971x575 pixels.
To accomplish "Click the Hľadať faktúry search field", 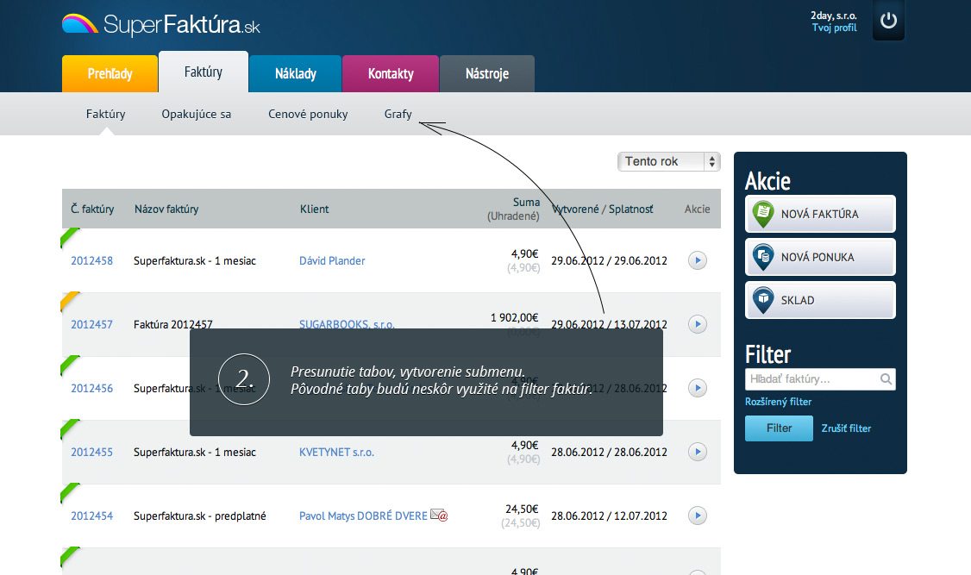I will (x=820, y=378).
